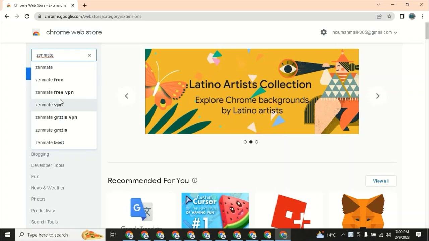Choose the "zenmate best" suggestion
This screenshot has height=241, width=429.
(x=64, y=143)
